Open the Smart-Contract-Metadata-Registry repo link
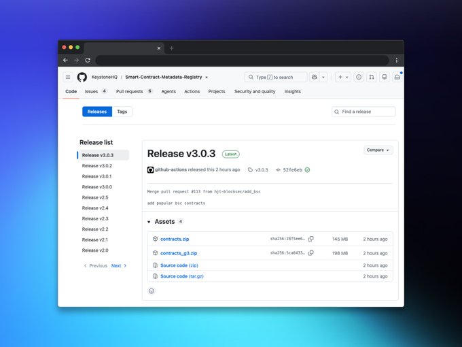This screenshot has height=347, width=462. tap(164, 77)
